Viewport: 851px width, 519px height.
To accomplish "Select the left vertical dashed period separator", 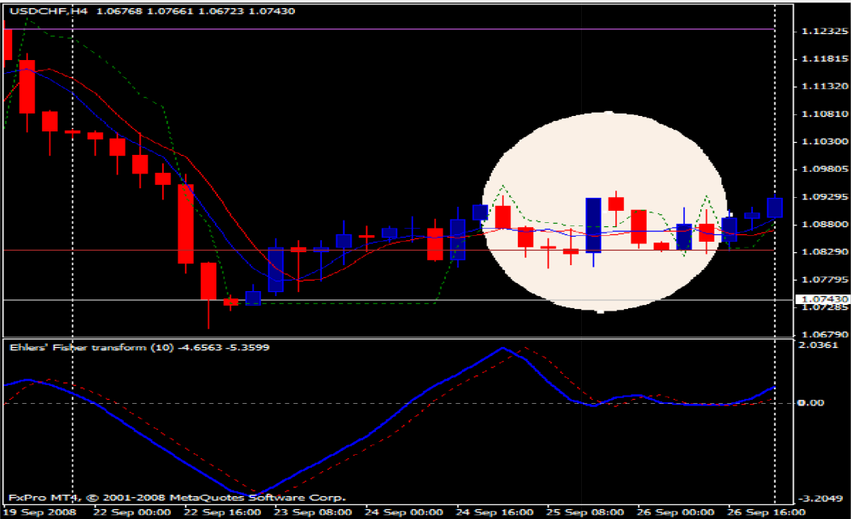I will [x=73, y=162].
